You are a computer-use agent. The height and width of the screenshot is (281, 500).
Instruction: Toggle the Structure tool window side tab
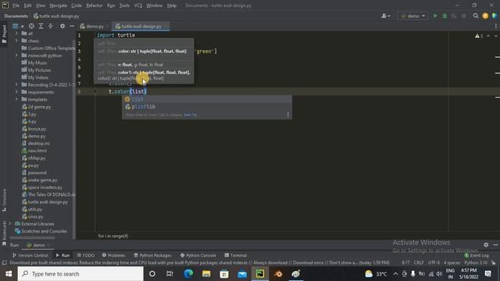4,200
